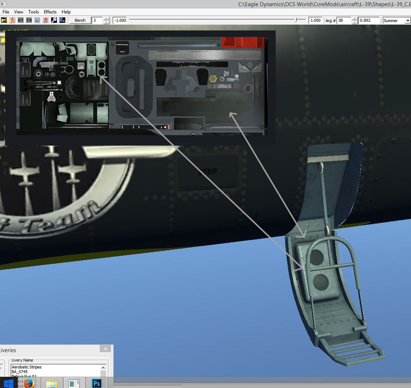Click the undo arrow toolbar icon

coord(20,20)
